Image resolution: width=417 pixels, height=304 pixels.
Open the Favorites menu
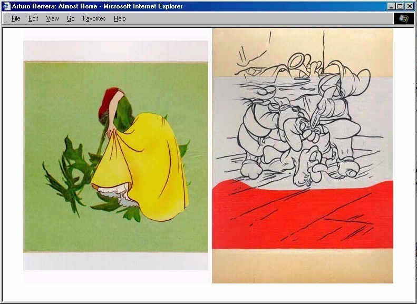coord(94,18)
